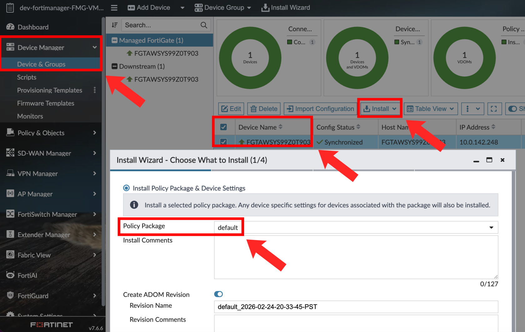This screenshot has height=332, width=525.
Task: Collapse the Managed FortiGate tree group
Action: [x=115, y=40]
